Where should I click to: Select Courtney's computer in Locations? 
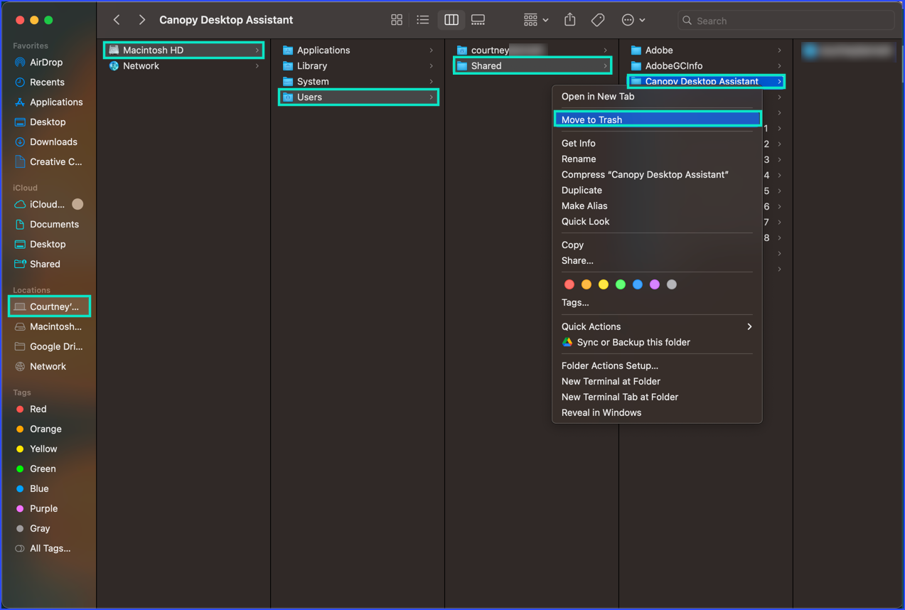[48, 307]
